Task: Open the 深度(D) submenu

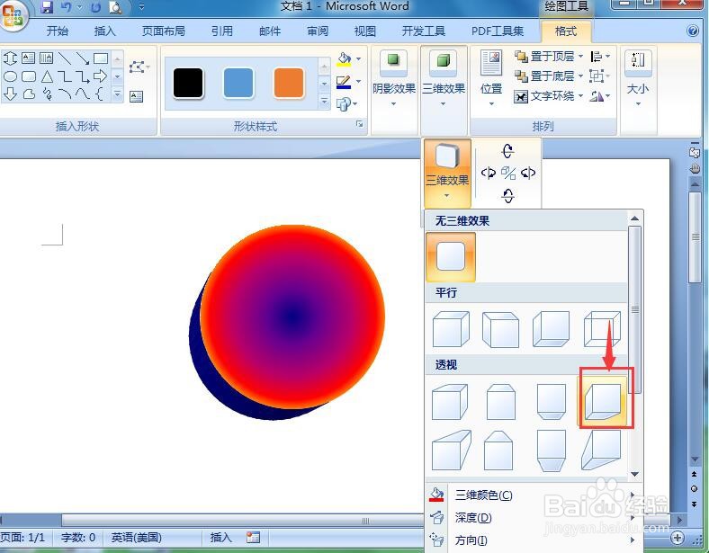Action: 534,518
